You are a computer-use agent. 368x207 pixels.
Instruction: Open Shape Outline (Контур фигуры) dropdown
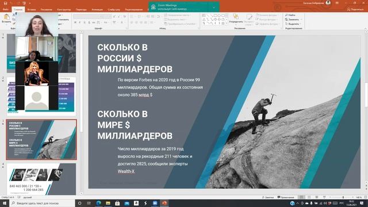click(x=267, y=20)
